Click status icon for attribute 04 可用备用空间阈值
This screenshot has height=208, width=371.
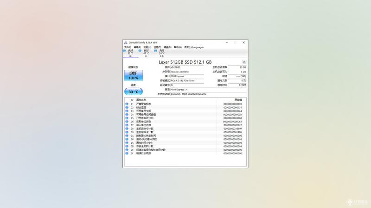pyautogui.click(x=127, y=115)
